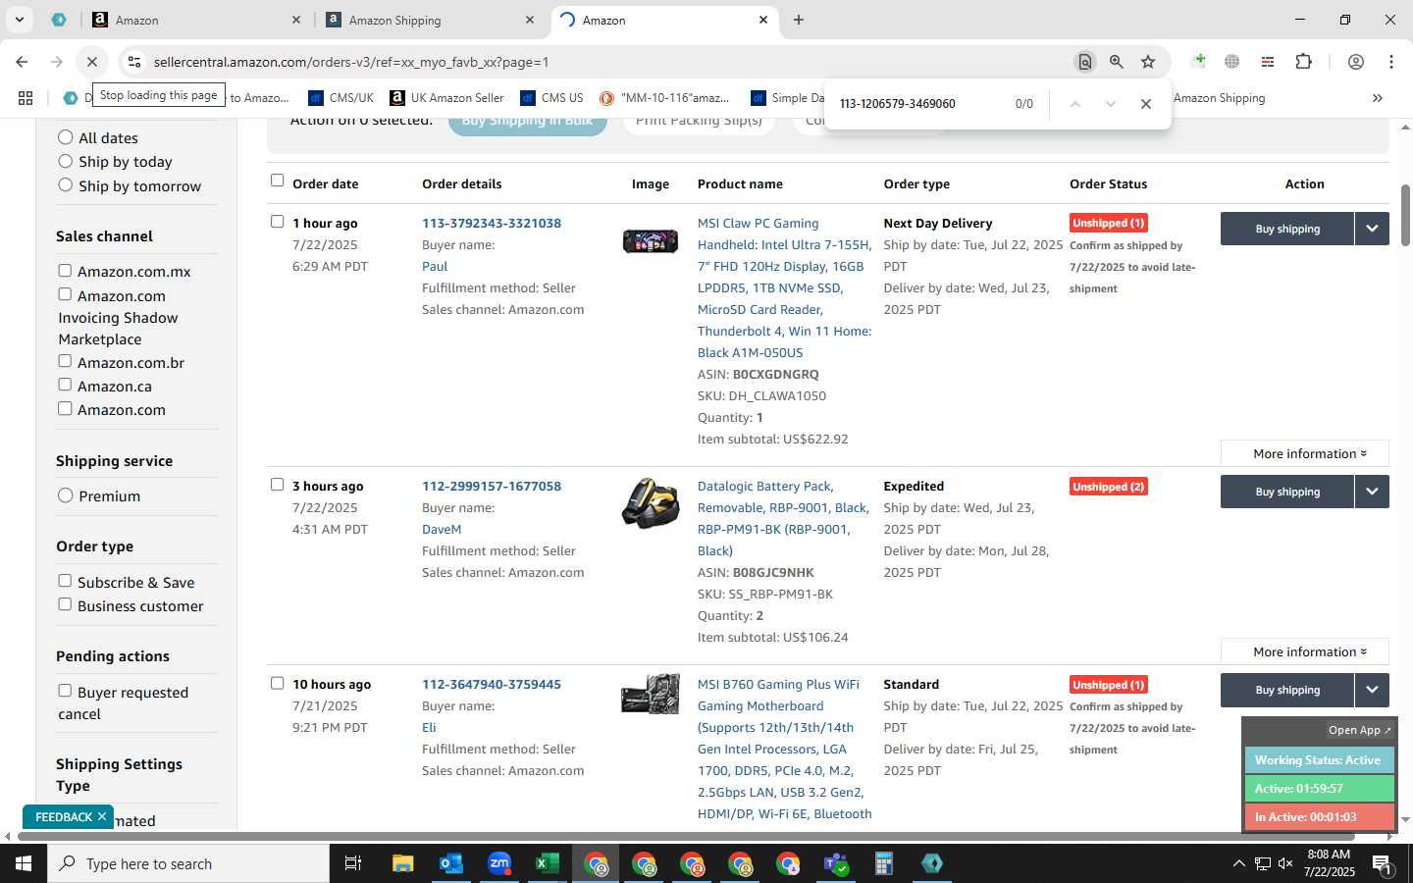Open the Chrome profile icon
The height and width of the screenshot is (883, 1413).
click(1356, 62)
